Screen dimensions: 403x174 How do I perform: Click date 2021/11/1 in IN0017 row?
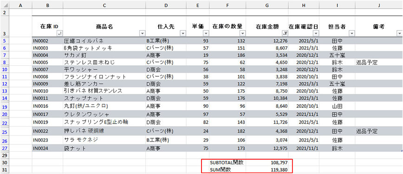pos(304,114)
